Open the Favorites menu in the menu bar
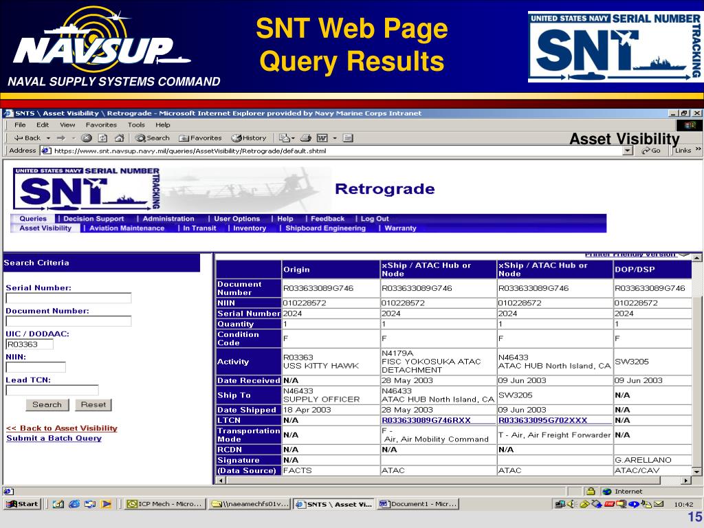 tap(102, 125)
